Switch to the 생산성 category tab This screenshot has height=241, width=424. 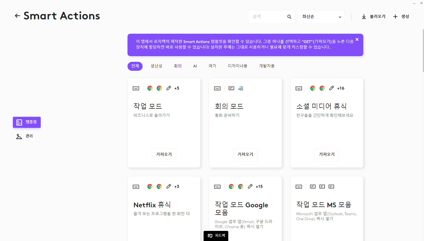click(x=156, y=66)
